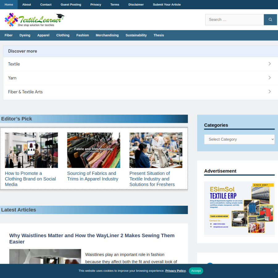Image resolution: width=278 pixels, height=278 pixels.
Task: Close the cookie notice with X icon
Action: [x=276, y=271]
